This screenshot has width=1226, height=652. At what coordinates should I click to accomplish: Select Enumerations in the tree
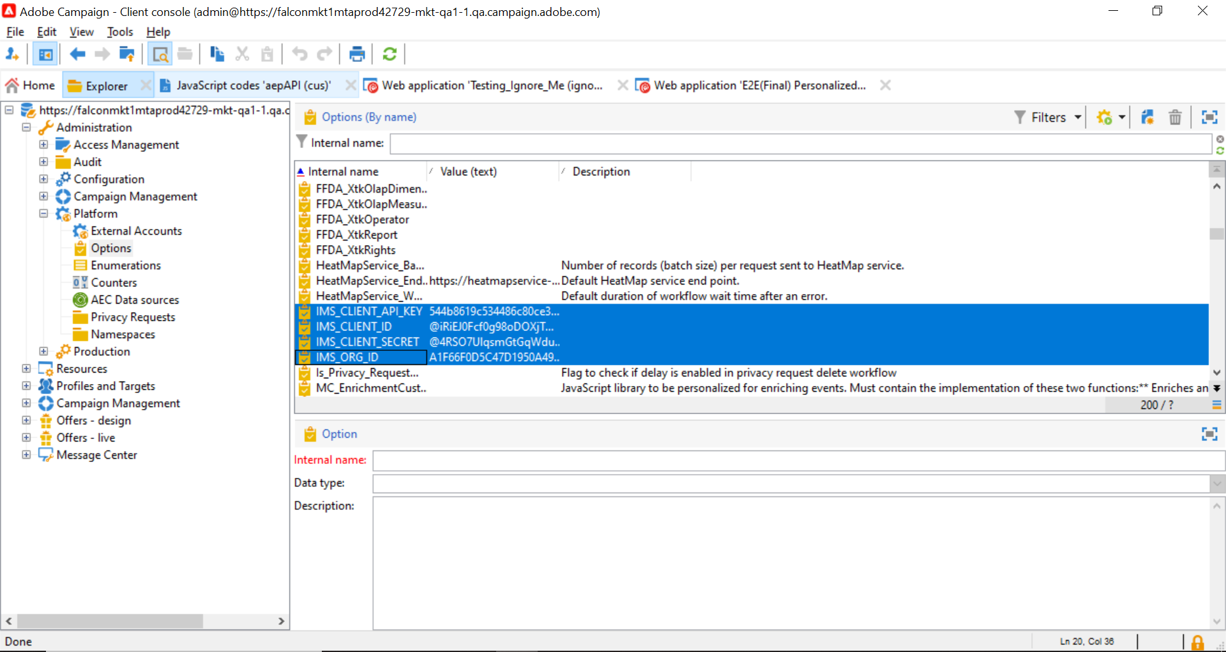(126, 265)
